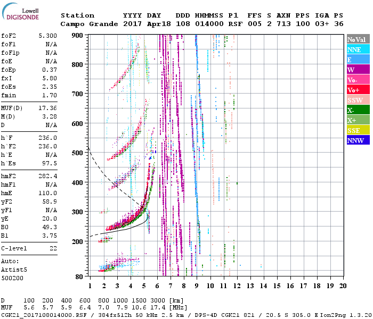The image size is (373, 319).
Task: Click the AXN value 713
Action: 283,24
